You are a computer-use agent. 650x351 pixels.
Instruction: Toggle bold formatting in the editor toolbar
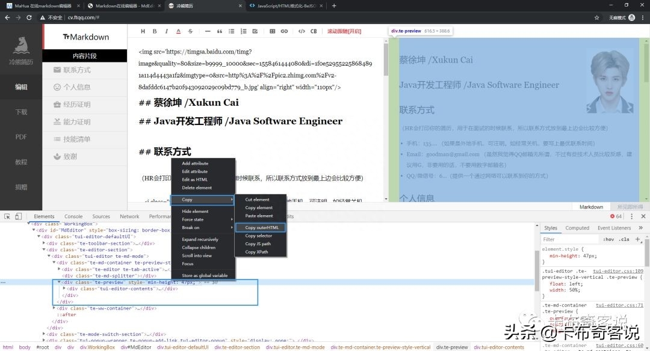coord(155,31)
